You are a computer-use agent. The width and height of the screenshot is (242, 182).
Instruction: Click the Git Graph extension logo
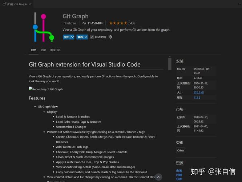click(x=44, y=27)
